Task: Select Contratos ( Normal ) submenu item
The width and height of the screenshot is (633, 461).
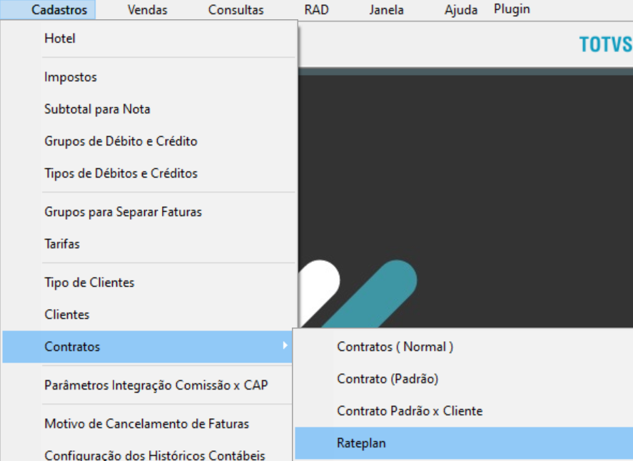Action: pos(465,347)
